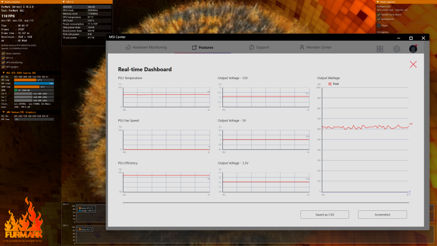Collapse the Demo options panel triangle
This screenshot has width=437, height=246.
pos(378,2)
